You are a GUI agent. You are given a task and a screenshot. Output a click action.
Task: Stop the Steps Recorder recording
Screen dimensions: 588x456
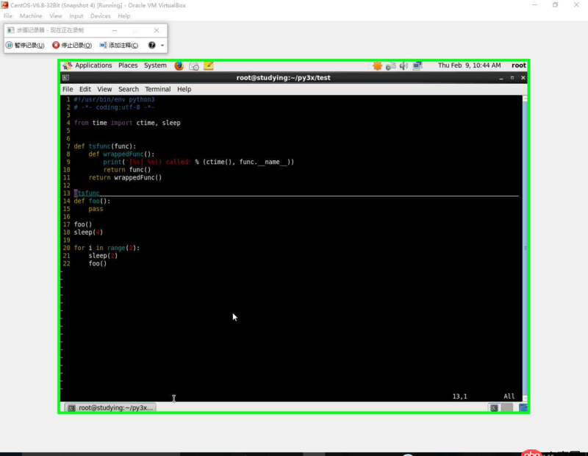(71, 45)
